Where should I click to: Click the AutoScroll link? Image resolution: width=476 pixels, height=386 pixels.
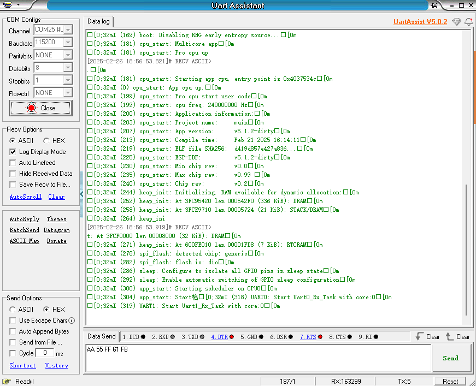(26, 197)
